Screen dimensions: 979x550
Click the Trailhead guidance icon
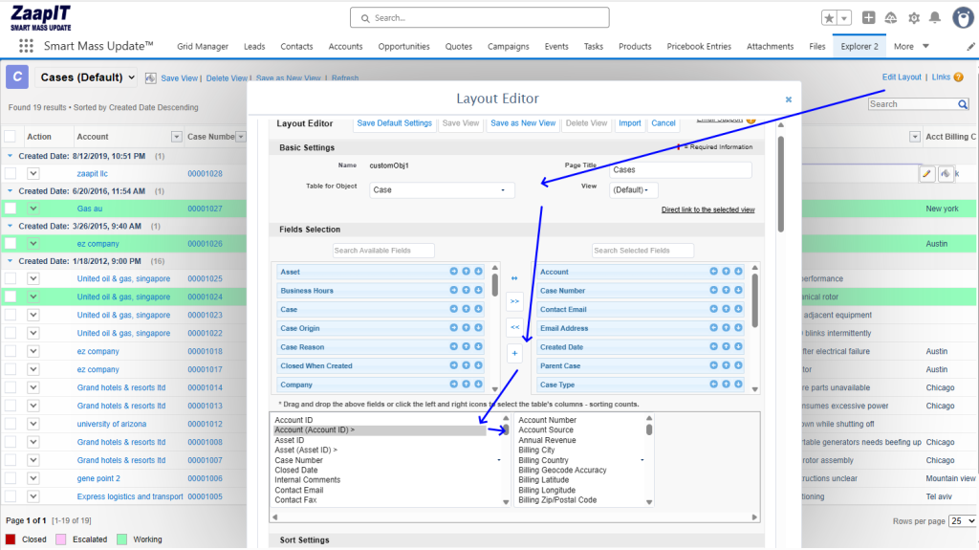[891, 17]
